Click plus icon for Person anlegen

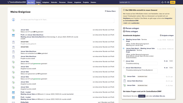click(124, 28)
